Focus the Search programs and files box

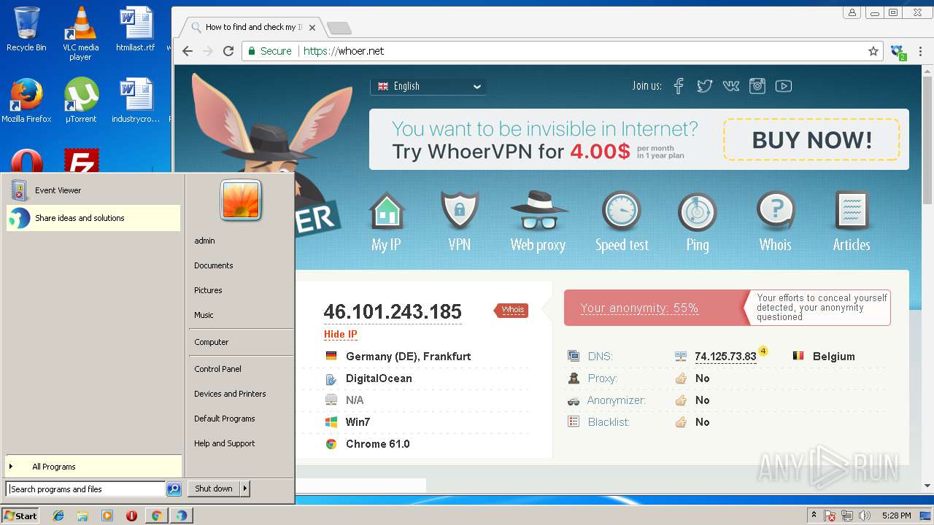click(x=86, y=489)
